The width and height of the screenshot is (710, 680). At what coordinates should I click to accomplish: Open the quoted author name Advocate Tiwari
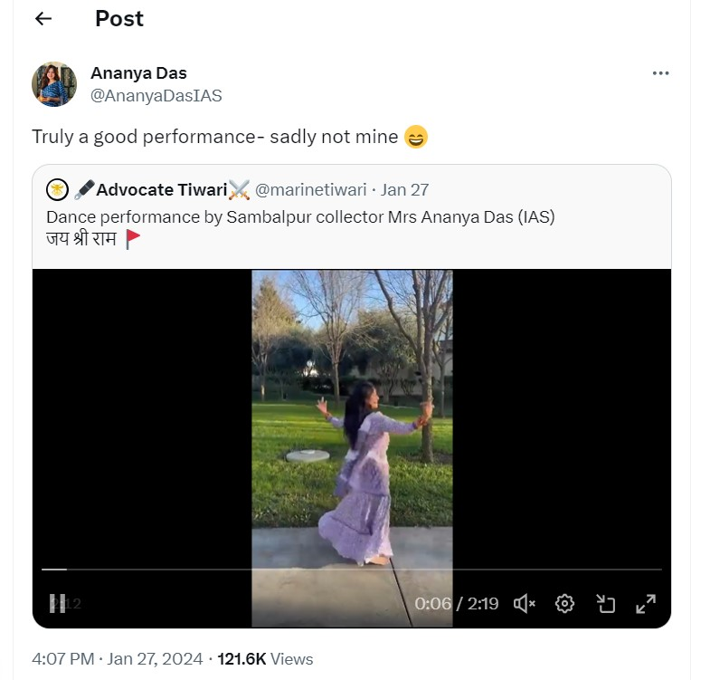tap(161, 189)
